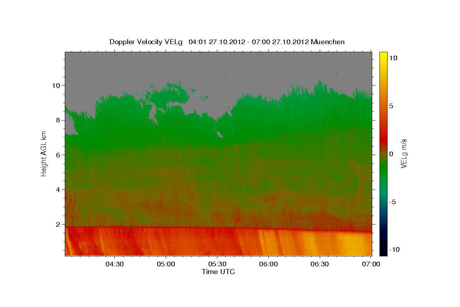The height and width of the screenshot is (307, 460).
Task: Click the 06:30 time tick label
Action: pos(320,264)
